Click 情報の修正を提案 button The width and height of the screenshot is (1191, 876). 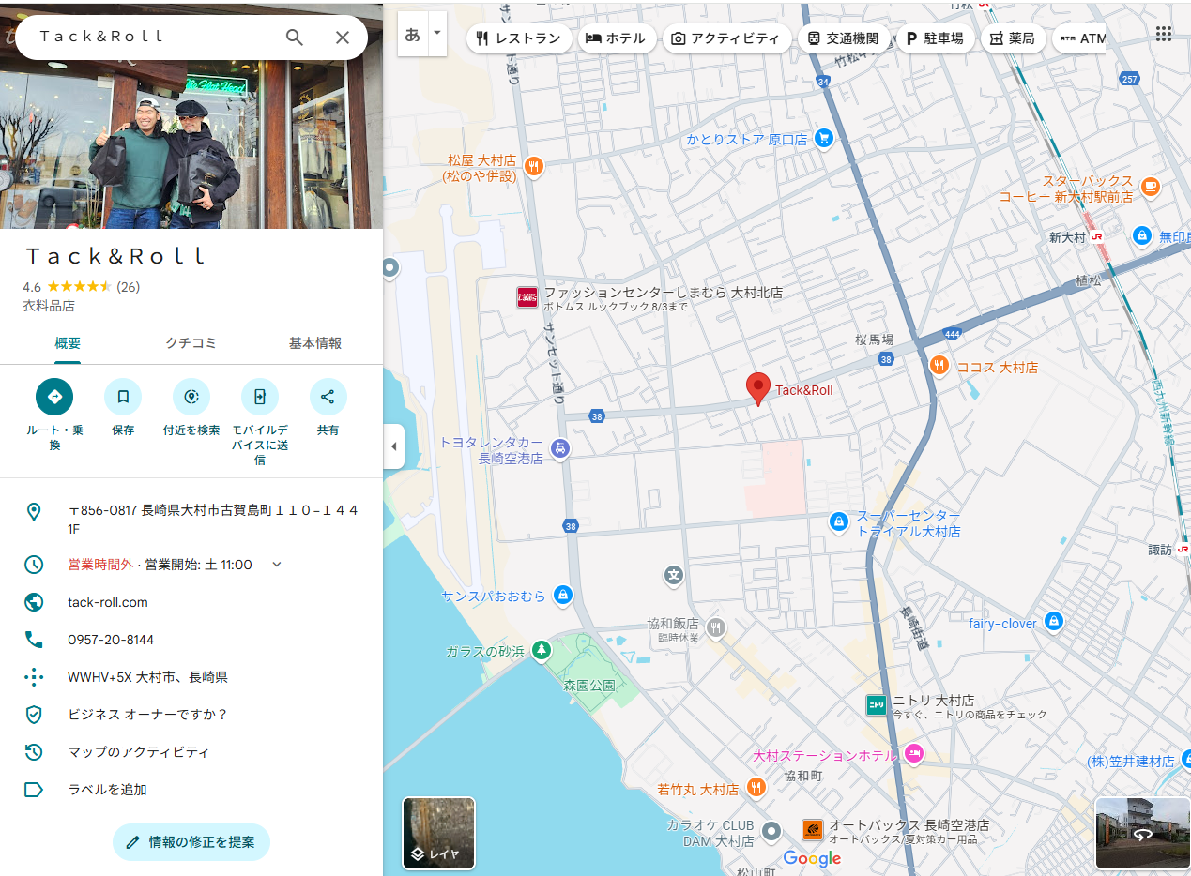pos(191,842)
